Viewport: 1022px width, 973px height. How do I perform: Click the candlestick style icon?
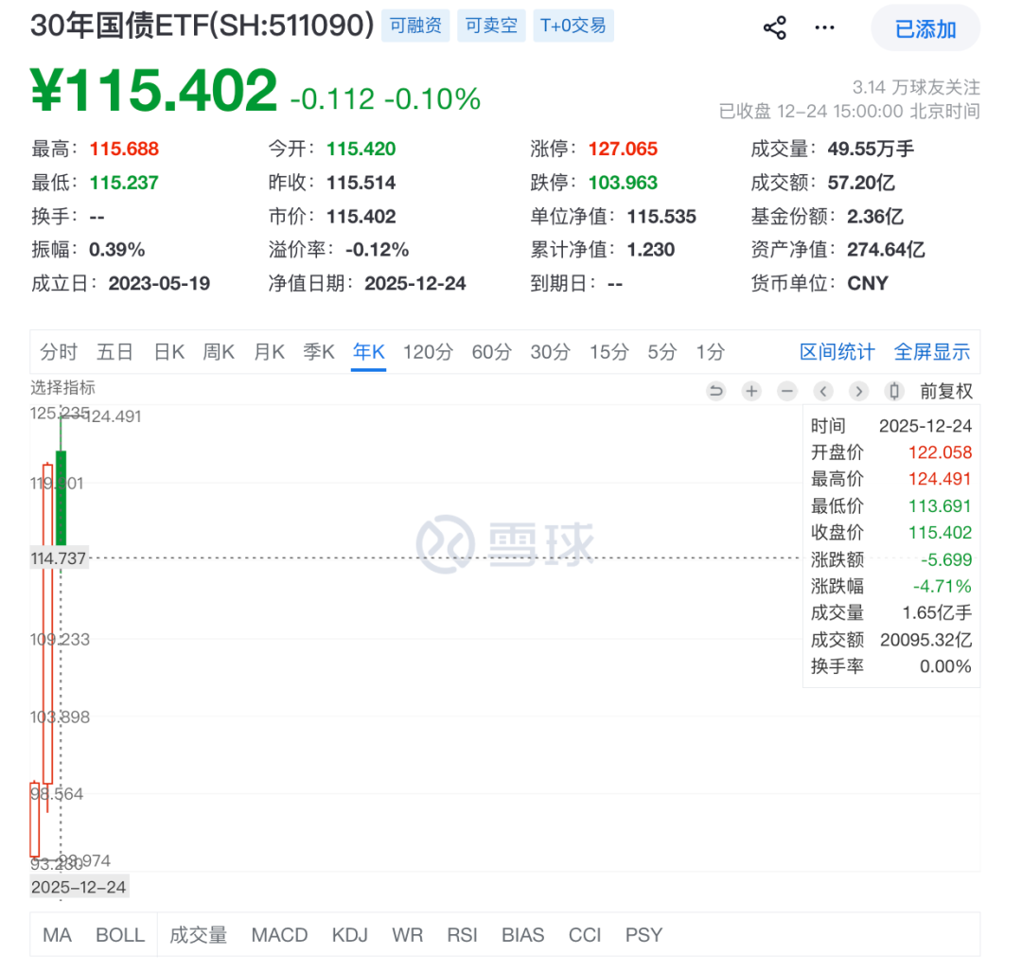click(x=894, y=391)
